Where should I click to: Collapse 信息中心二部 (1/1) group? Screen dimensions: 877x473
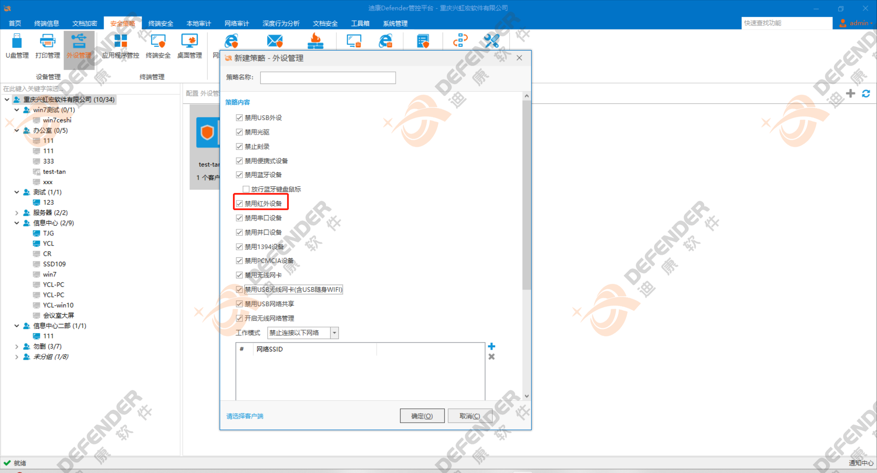pyautogui.click(x=16, y=326)
